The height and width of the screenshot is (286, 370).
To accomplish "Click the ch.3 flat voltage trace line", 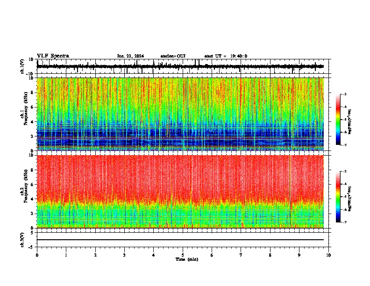I will pos(180,240).
